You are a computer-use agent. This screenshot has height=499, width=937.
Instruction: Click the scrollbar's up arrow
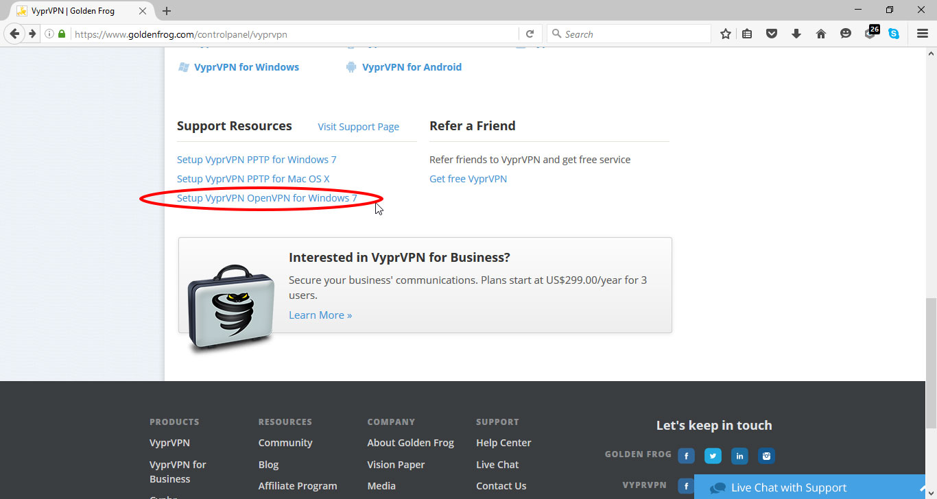click(931, 53)
